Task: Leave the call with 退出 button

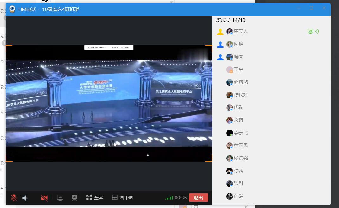Action: pyautogui.click(x=198, y=198)
